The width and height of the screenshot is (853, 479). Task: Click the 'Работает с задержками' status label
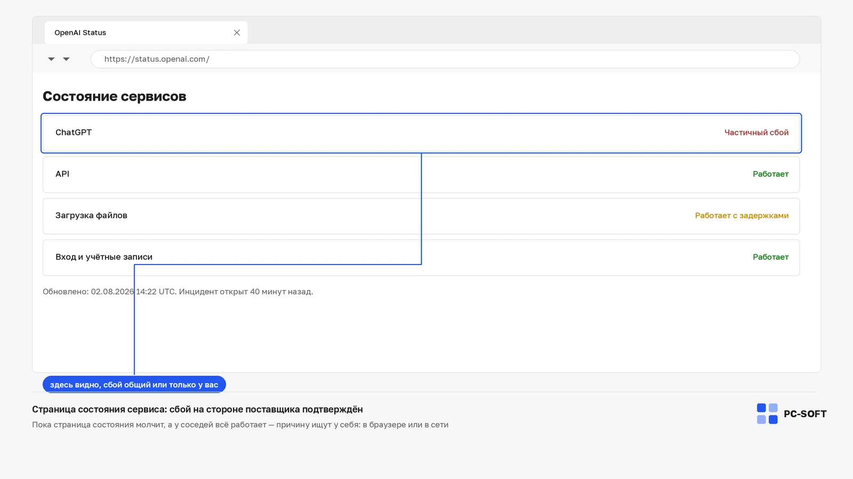742,216
